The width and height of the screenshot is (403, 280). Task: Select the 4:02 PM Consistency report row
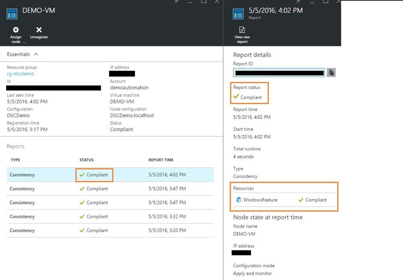tap(110, 175)
